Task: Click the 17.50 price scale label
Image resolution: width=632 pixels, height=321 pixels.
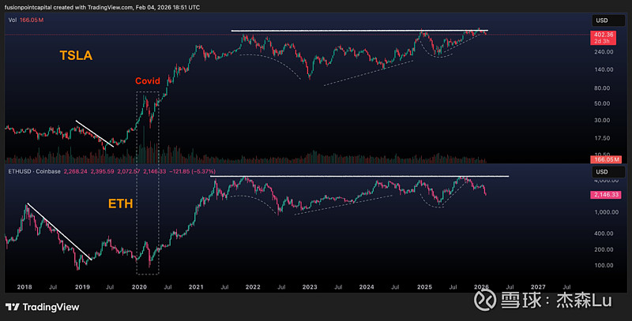Action: click(602, 138)
